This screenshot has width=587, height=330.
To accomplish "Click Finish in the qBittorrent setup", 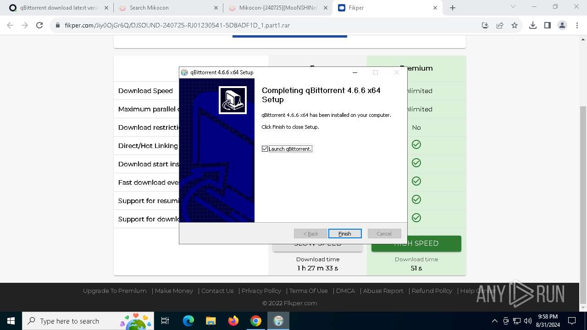I will tap(345, 234).
